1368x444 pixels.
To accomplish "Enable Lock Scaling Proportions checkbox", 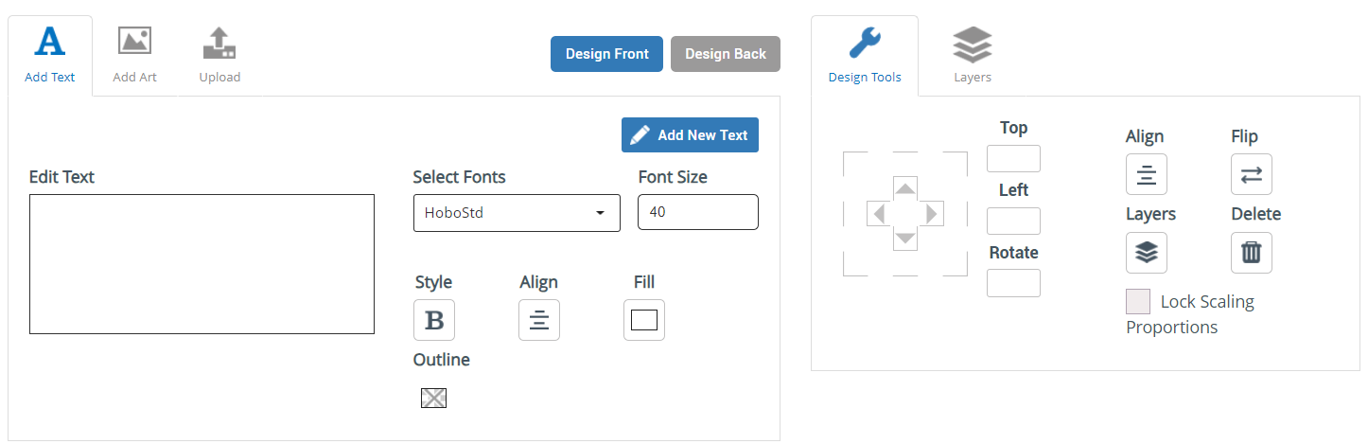I will coord(1138,302).
